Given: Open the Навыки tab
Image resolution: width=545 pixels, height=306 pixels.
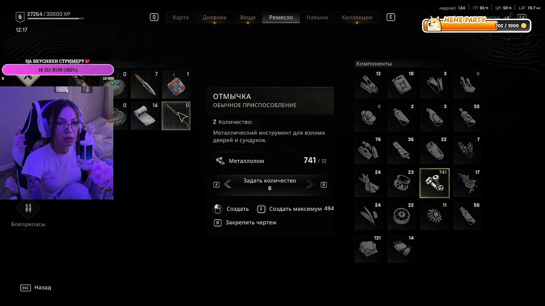Looking at the screenshot, I should [x=317, y=17].
